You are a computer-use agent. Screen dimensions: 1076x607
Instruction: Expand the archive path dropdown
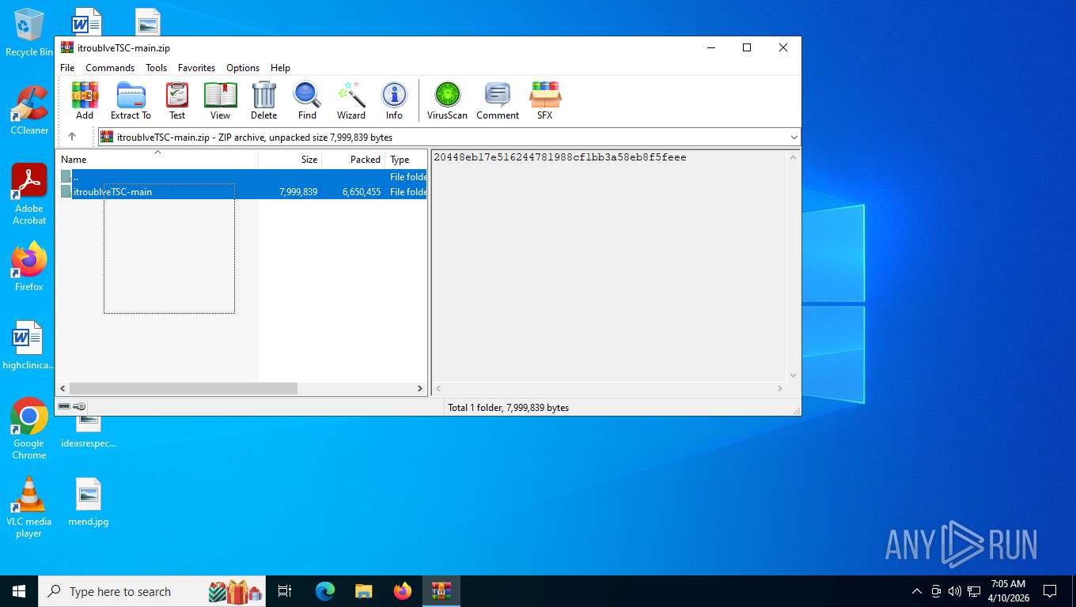click(794, 138)
